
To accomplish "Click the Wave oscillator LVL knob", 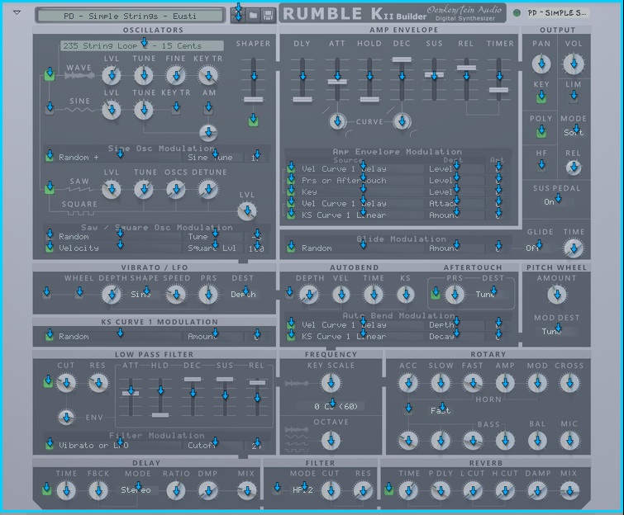I will [x=112, y=75].
